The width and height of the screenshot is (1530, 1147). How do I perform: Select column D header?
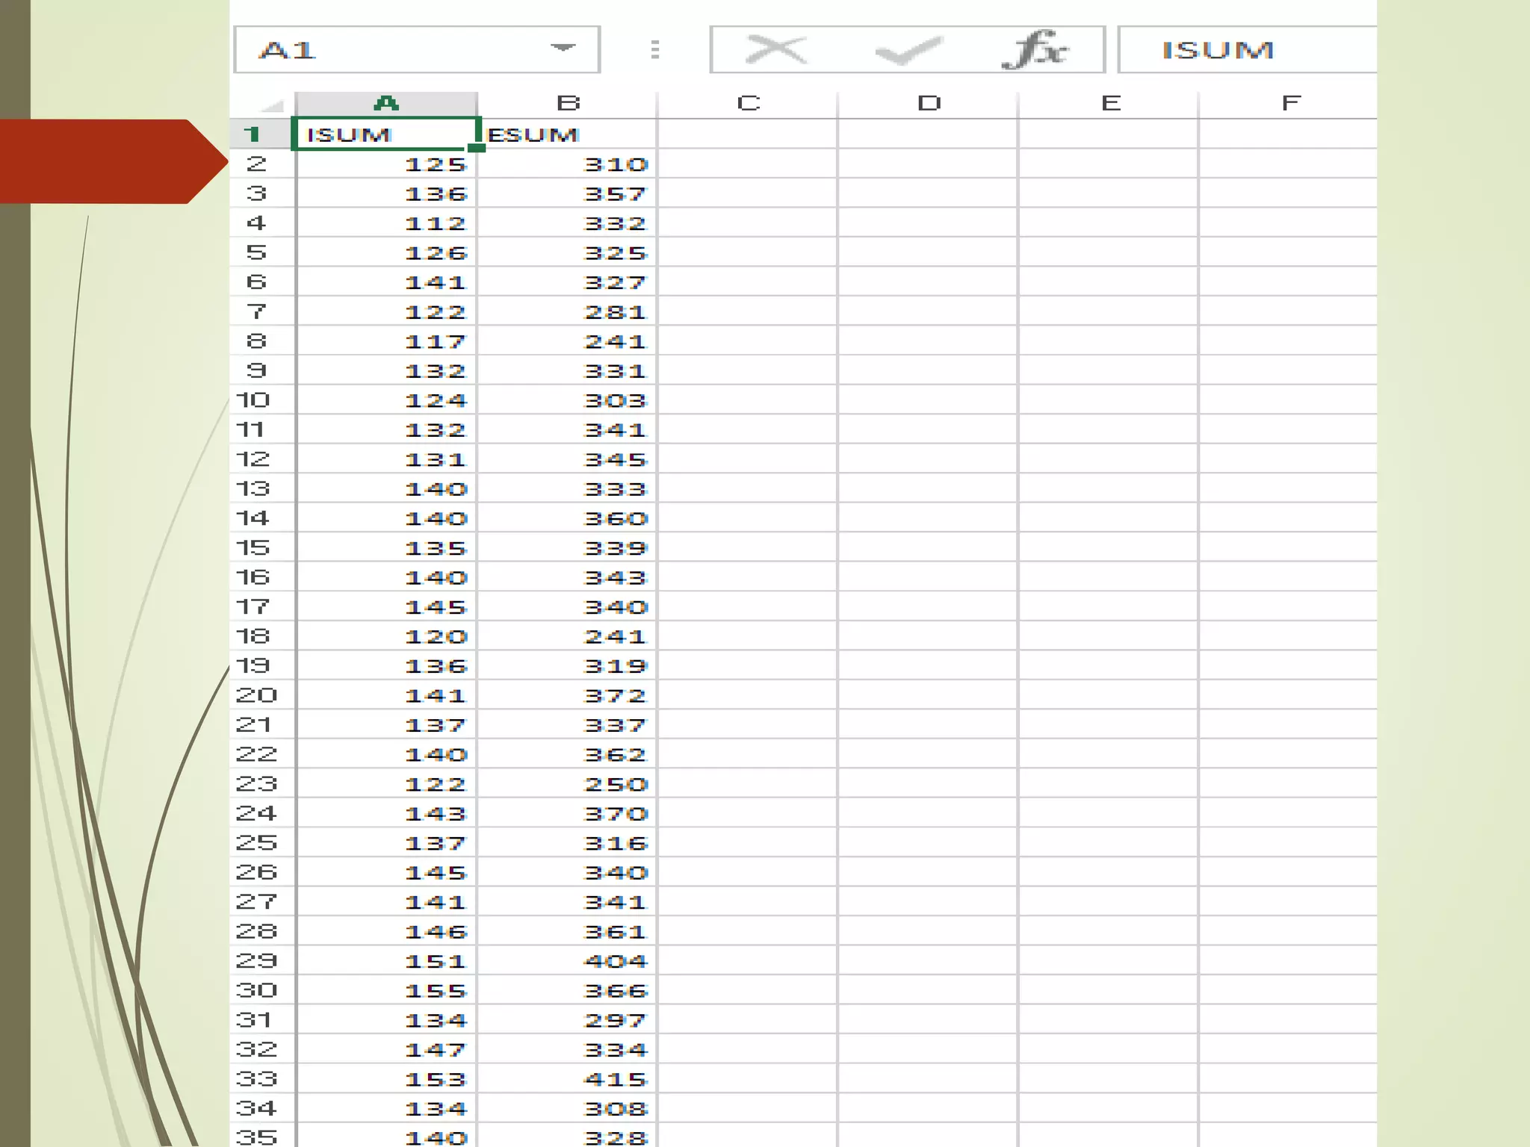(x=929, y=103)
